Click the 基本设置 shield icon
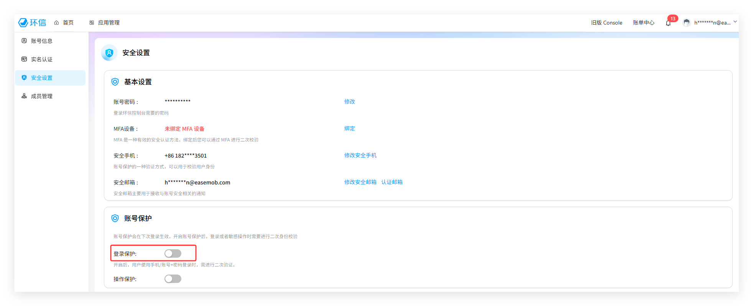 point(115,82)
